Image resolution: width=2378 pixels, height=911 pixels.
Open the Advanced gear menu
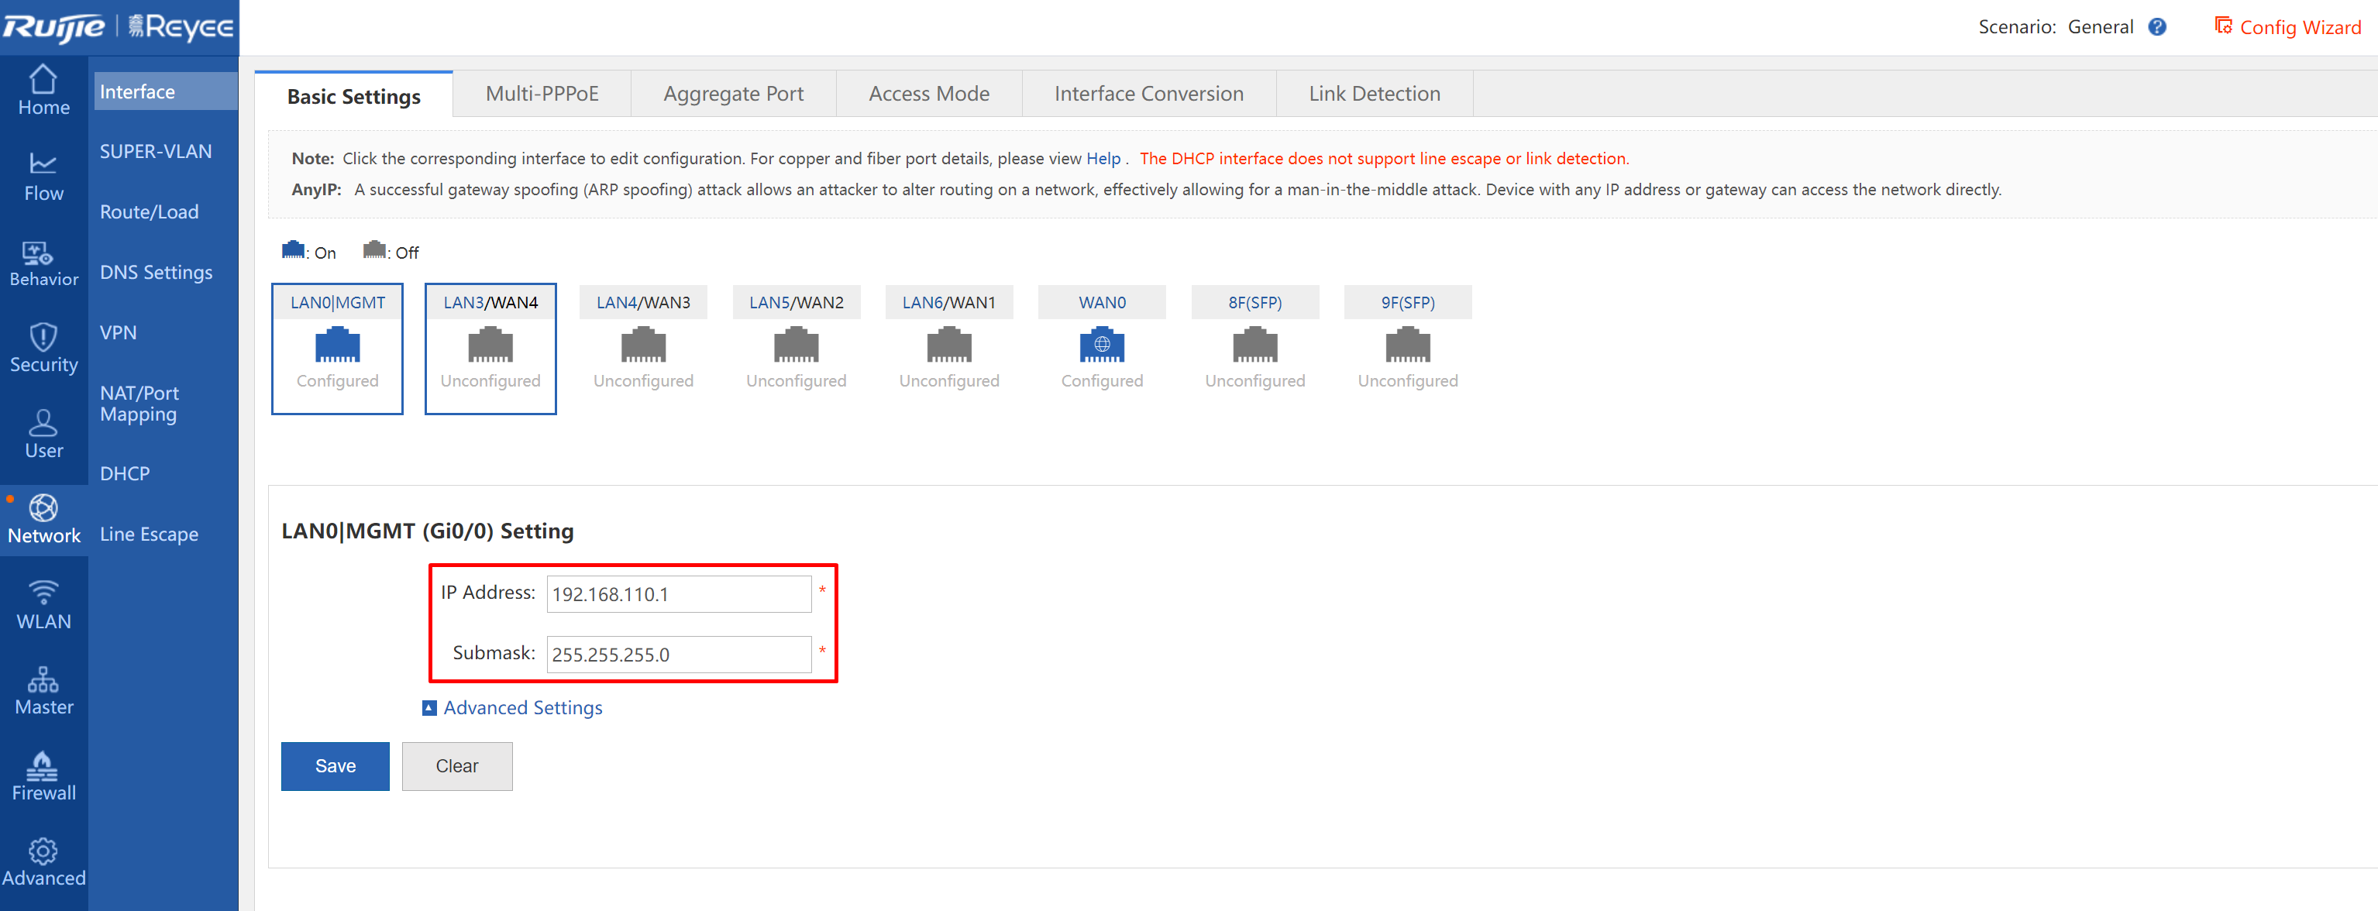click(x=43, y=862)
